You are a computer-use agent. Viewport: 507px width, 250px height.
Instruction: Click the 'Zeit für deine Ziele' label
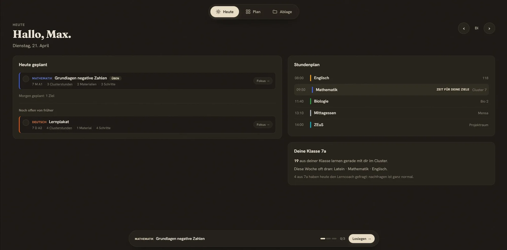click(x=453, y=89)
